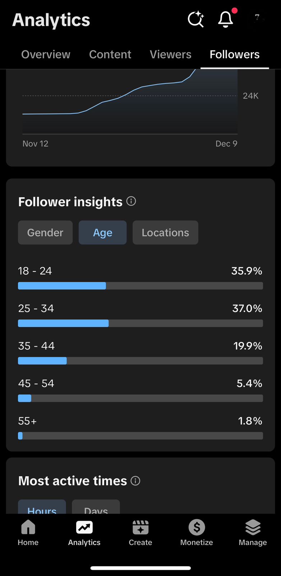
Task: Tap the Follower insights info icon
Action: [x=131, y=201]
